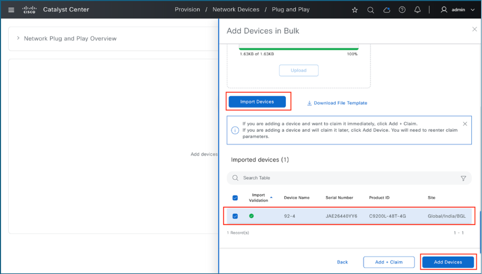Click serial number JAE26440YY6

pos(341,216)
